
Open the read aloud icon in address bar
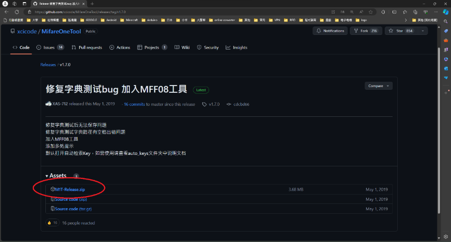click(x=361, y=12)
